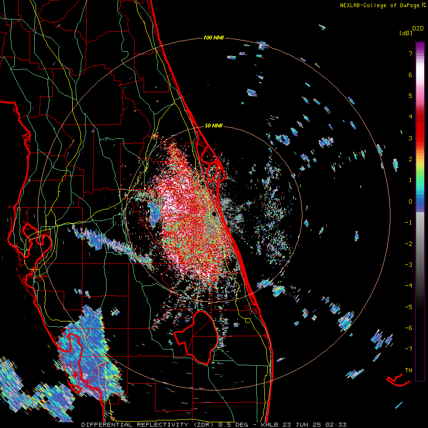428x428 pixels.
Task: Click the 2 dB tick label on the scale
Action: click(410, 159)
